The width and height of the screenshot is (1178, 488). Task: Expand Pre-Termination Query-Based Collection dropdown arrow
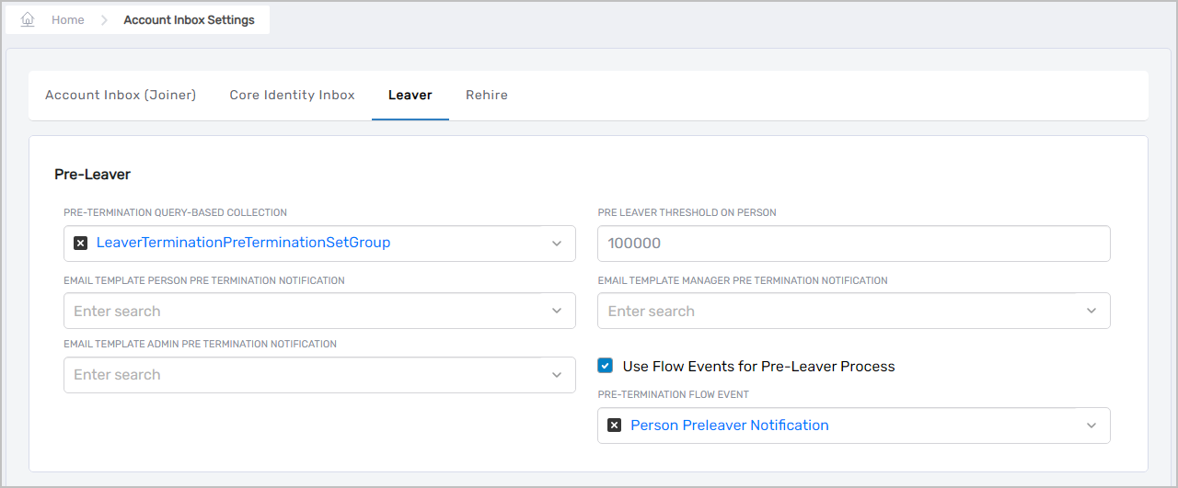tap(557, 244)
